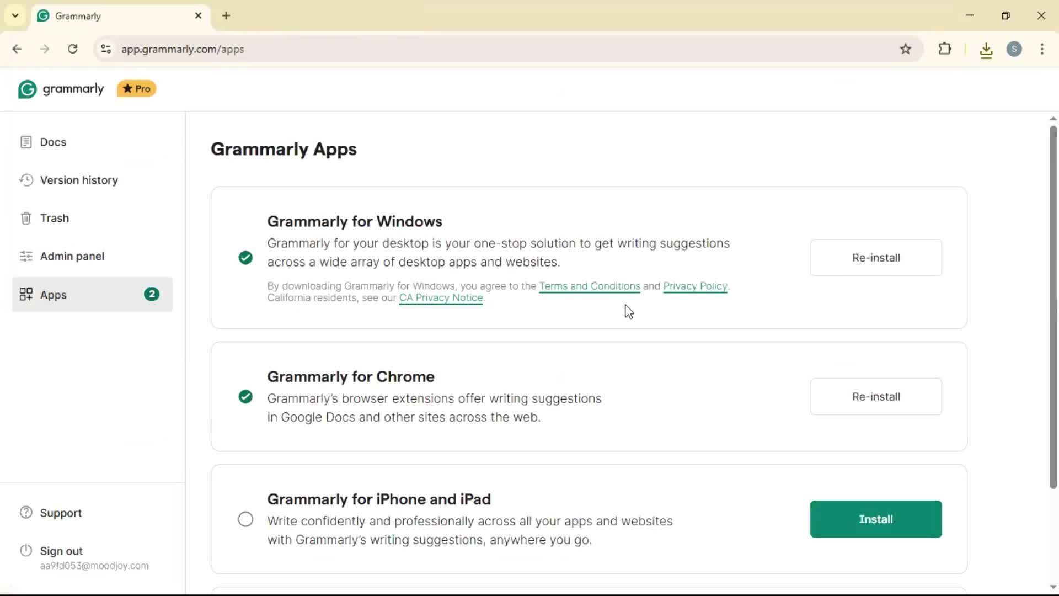
Task: Click the green checkmark for Grammarly for Chrome
Action: (x=245, y=397)
